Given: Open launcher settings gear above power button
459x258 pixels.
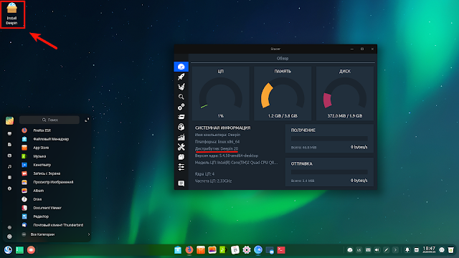Looking at the screenshot, I should pyautogui.click(x=9, y=227).
